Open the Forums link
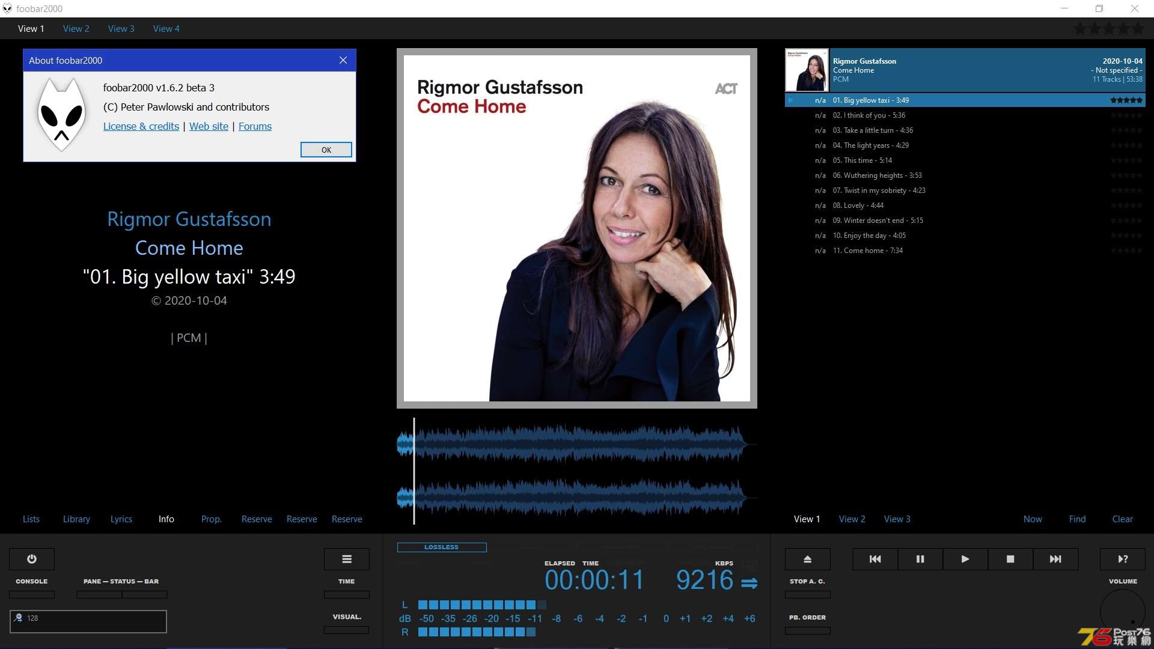Viewport: 1154px width, 649px height. [x=255, y=126]
